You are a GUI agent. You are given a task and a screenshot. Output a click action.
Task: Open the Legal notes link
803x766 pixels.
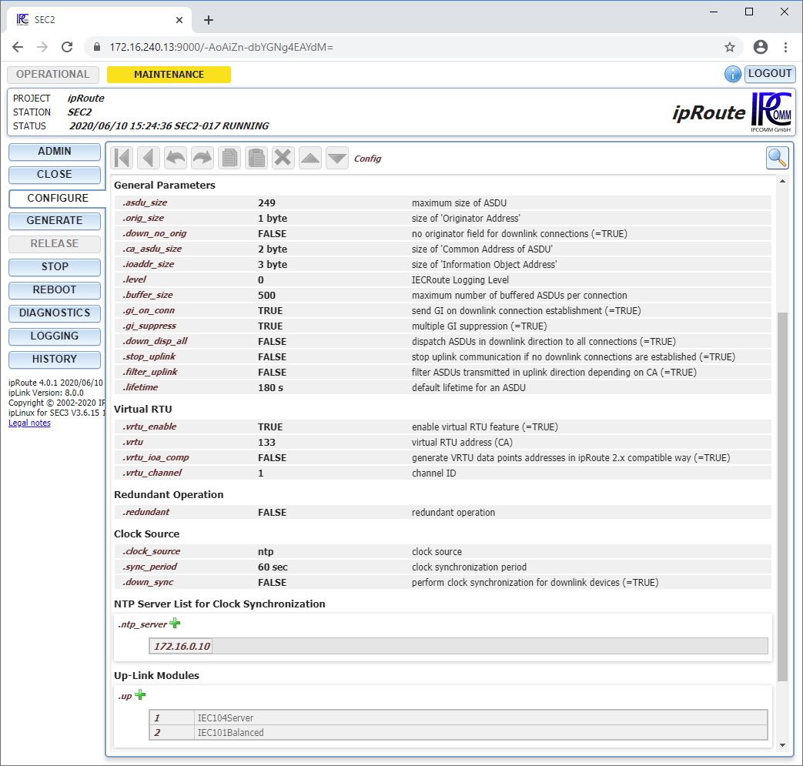click(29, 423)
